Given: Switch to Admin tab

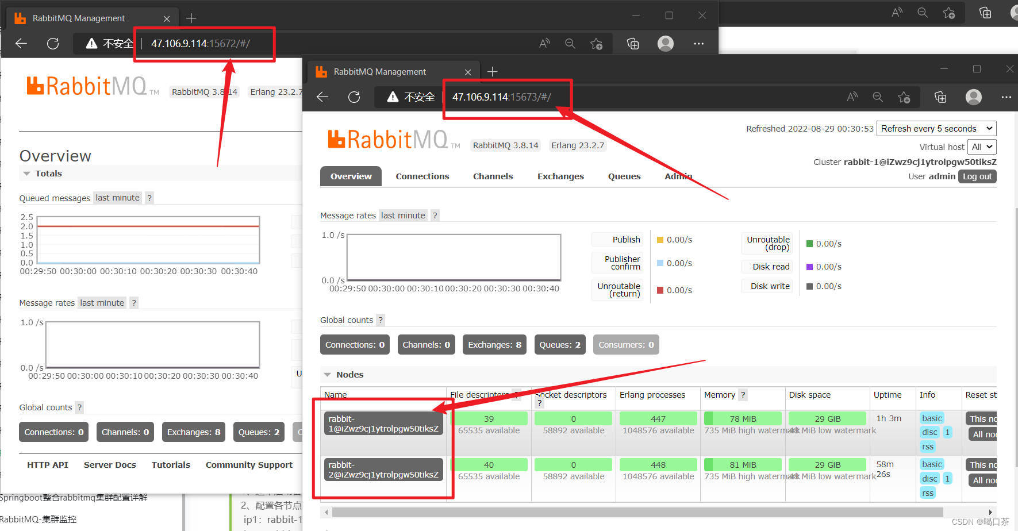Looking at the screenshot, I should coord(678,176).
